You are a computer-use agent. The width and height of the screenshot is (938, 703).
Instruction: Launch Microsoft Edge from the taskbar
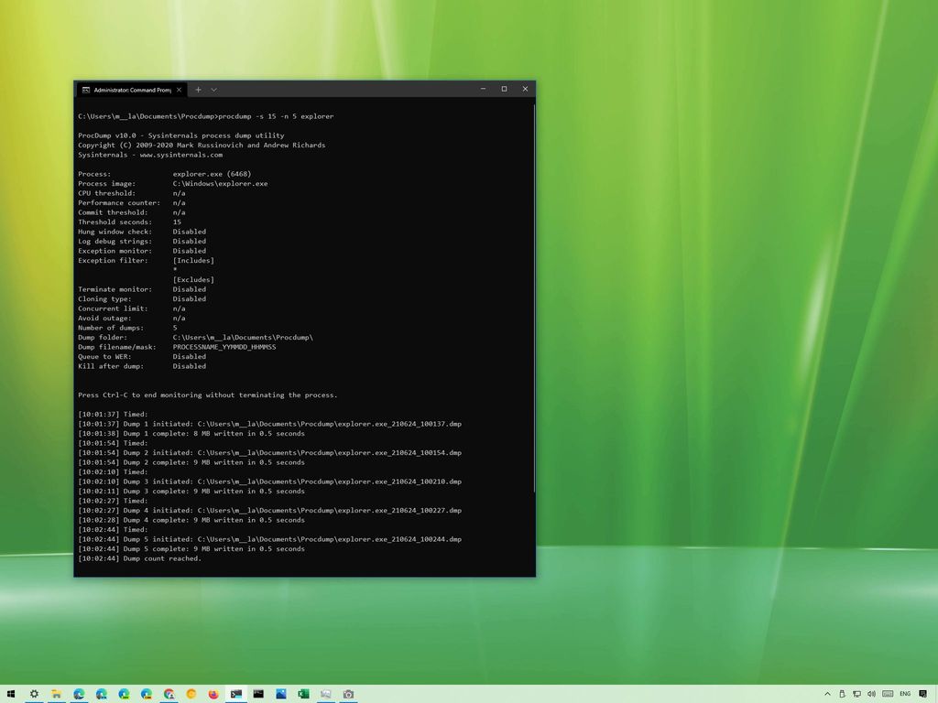click(78, 694)
